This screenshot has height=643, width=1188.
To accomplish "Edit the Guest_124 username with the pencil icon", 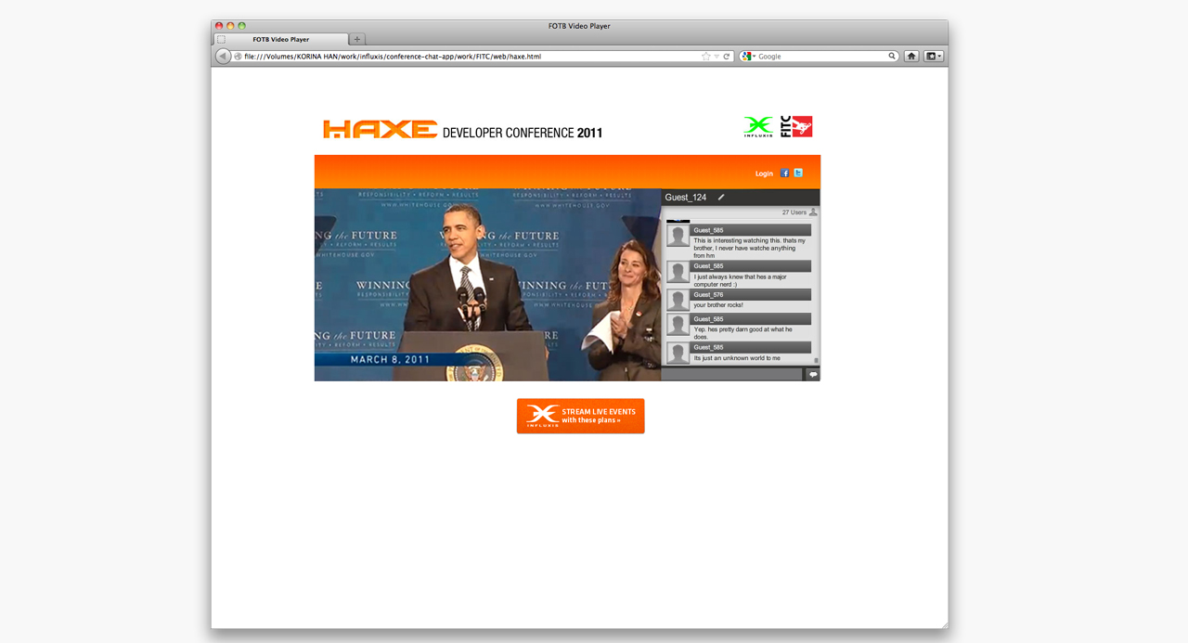I will pos(721,197).
